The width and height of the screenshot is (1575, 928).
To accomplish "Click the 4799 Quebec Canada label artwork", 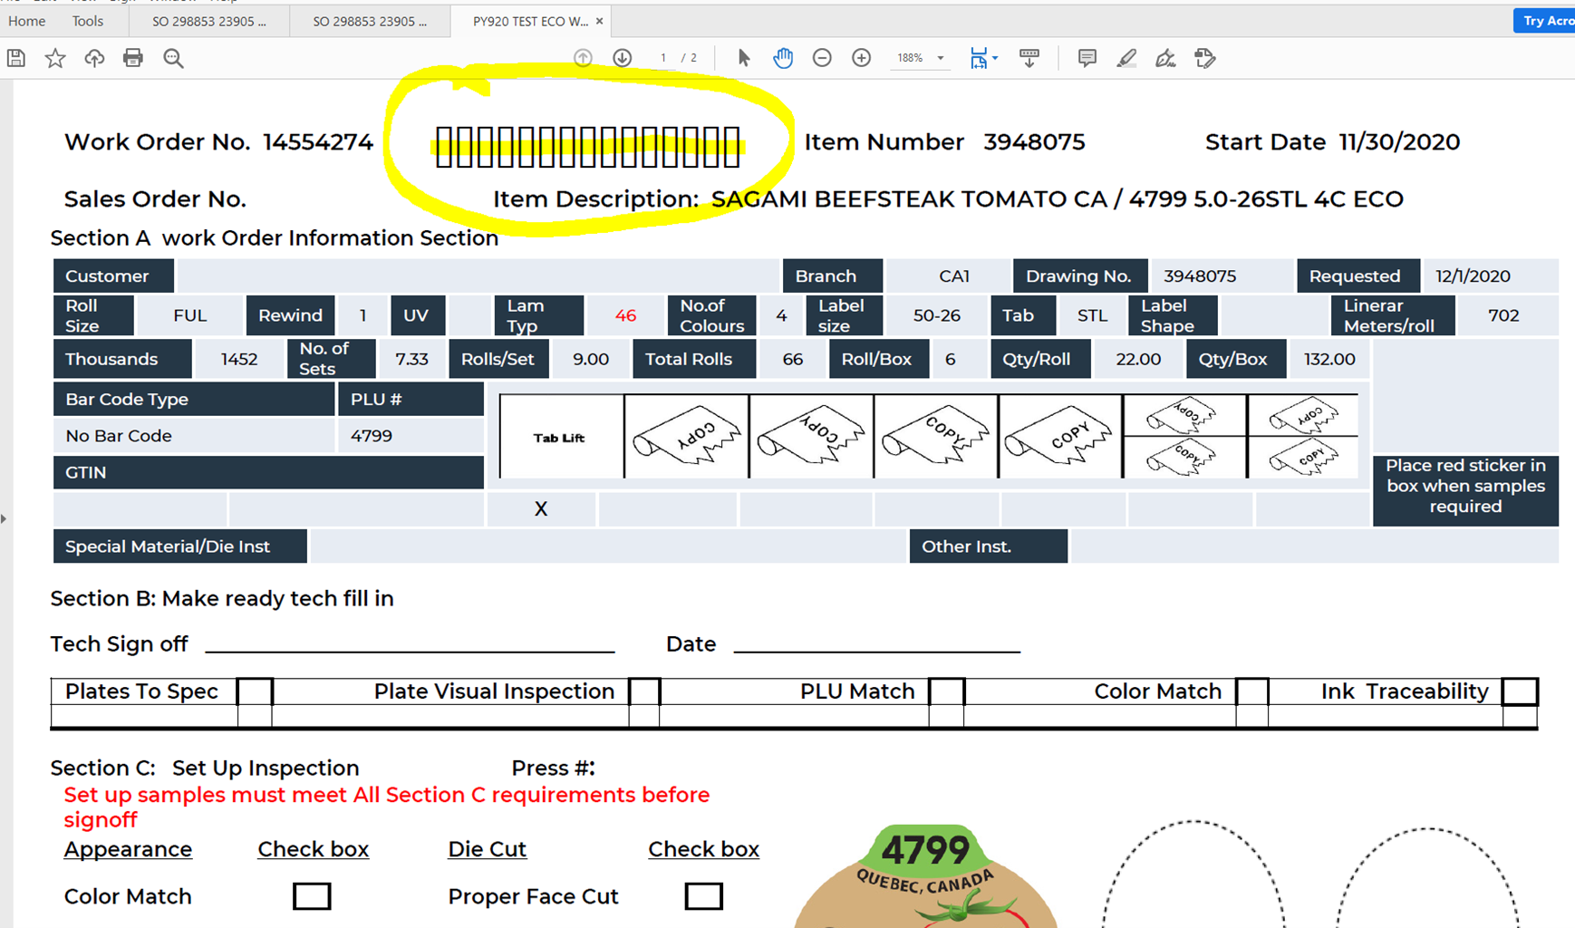I will click(925, 875).
